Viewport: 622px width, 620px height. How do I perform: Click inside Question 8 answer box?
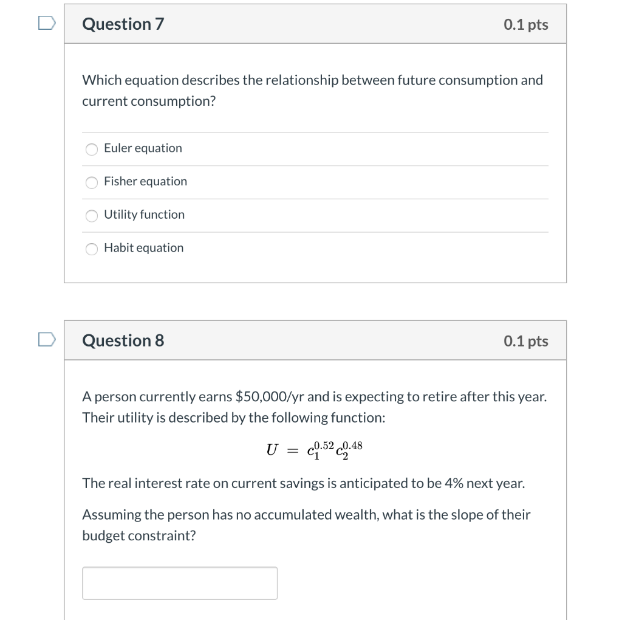pyautogui.click(x=180, y=582)
